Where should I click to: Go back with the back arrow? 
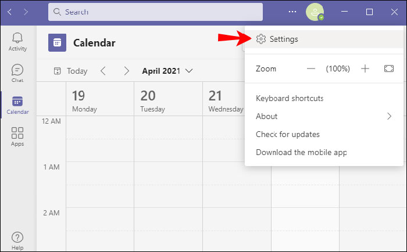coord(10,12)
